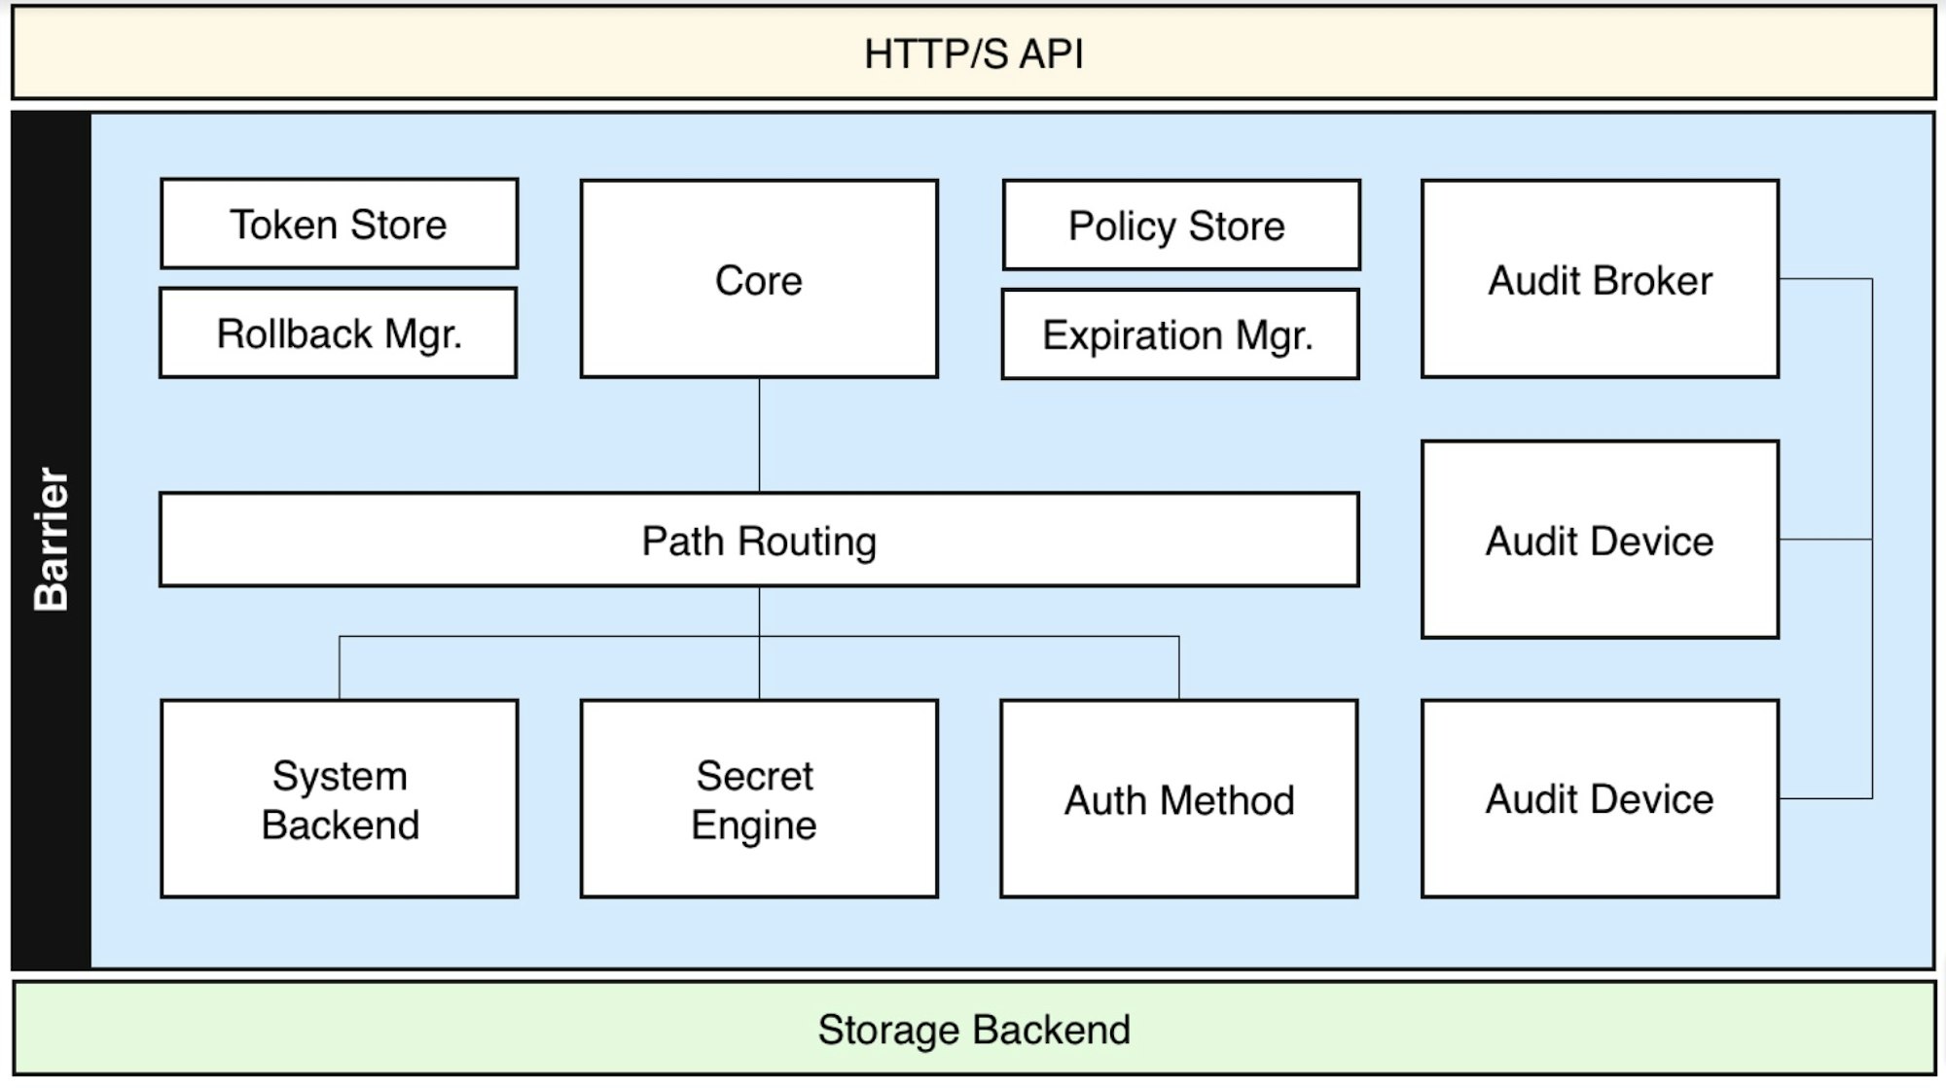Click the Policy Store element
This screenshot has height=1088, width=1946.
[1179, 227]
